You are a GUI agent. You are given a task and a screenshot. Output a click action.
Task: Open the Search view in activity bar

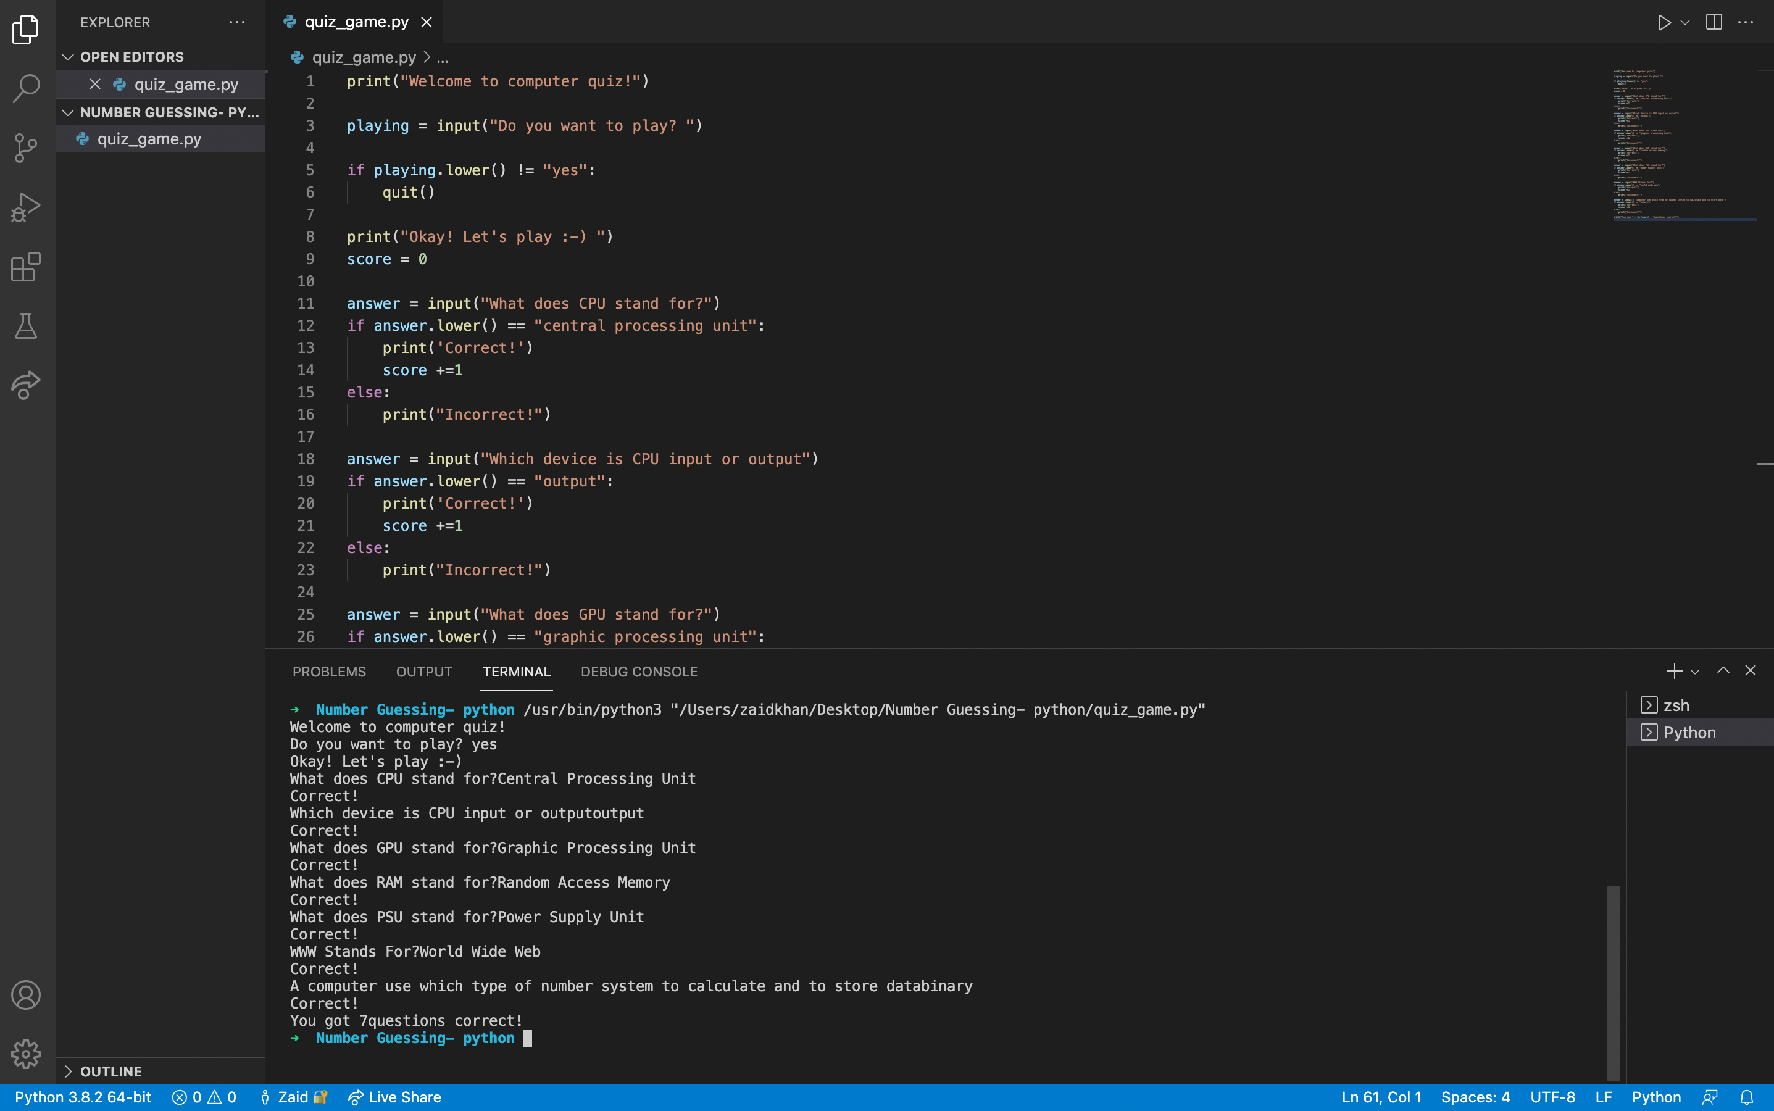(27, 88)
